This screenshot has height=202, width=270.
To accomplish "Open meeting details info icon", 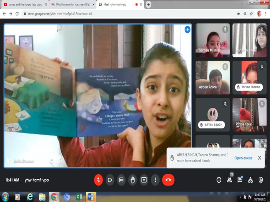I will (x=219, y=180).
